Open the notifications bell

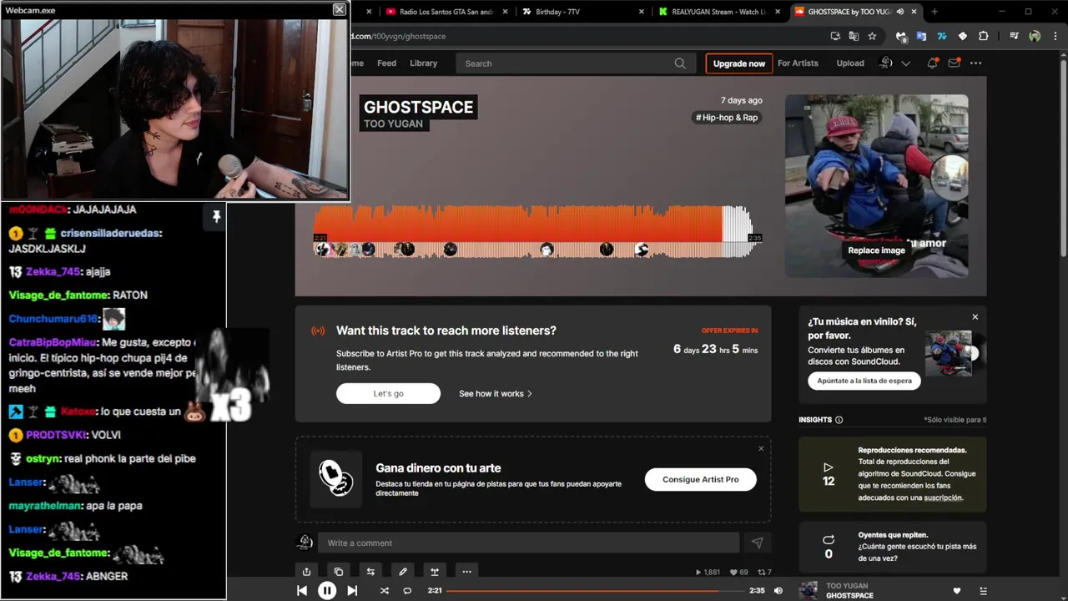point(933,63)
